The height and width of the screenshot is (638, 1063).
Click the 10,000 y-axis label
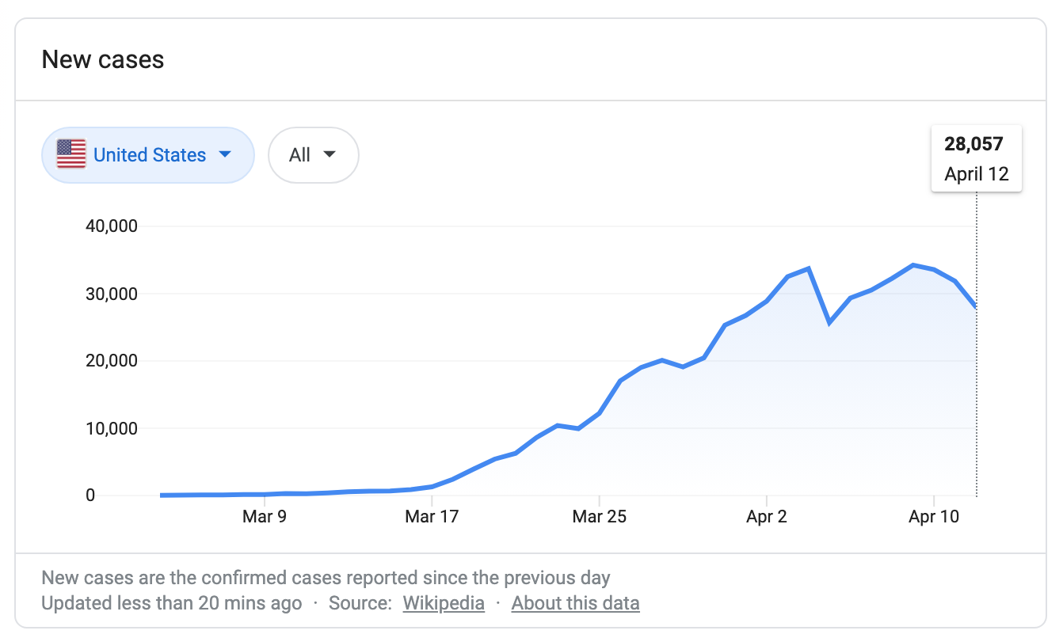(111, 428)
